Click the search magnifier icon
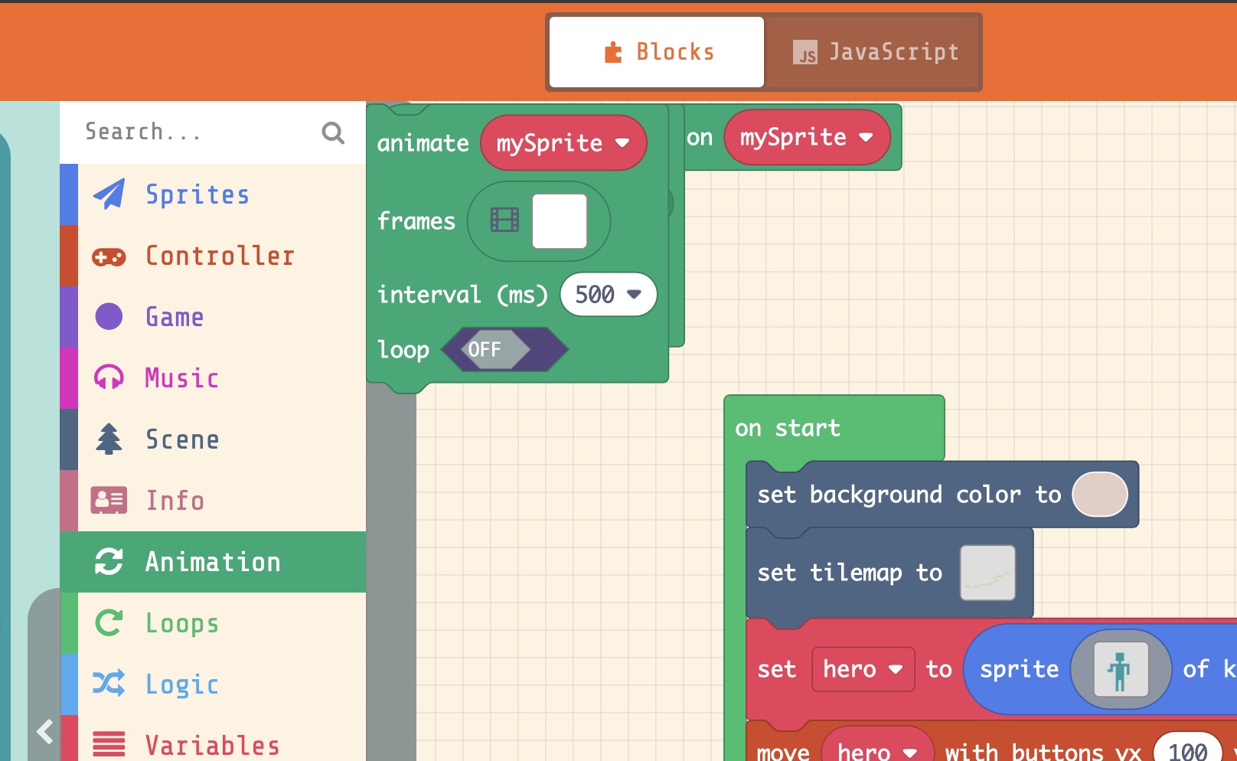The width and height of the screenshot is (1237, 761). 333,132
